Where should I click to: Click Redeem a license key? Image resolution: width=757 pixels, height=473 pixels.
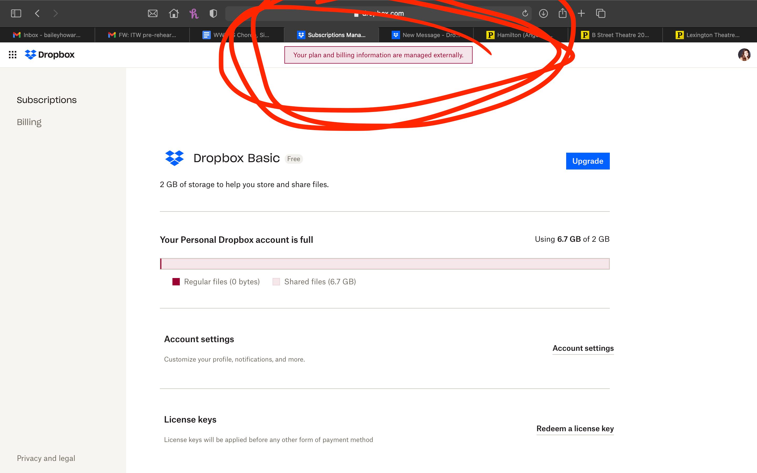click(x=575, y=429)
